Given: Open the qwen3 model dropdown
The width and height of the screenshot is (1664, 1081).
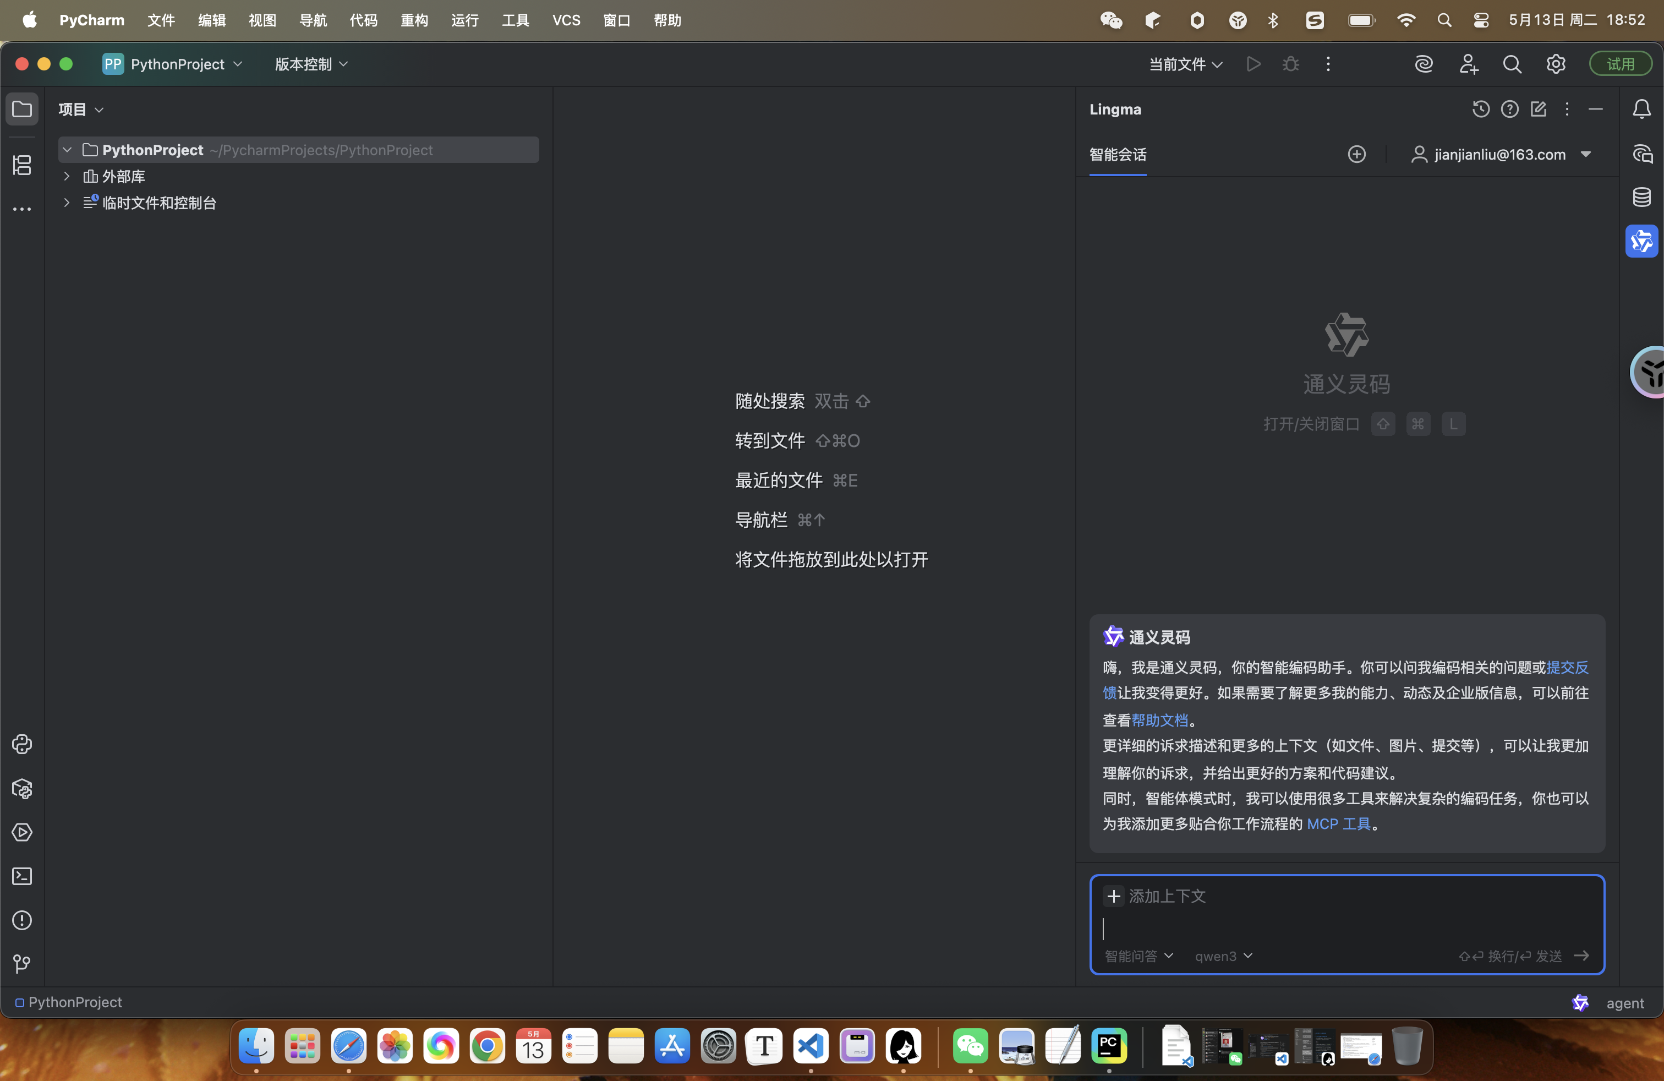Looking at the screenshot, I should pos(1223,956).
